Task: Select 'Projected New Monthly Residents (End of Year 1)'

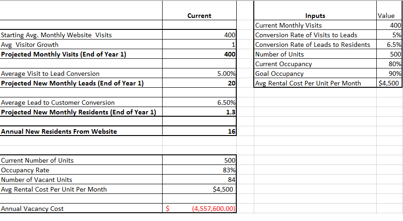Action: click(78, 112)
